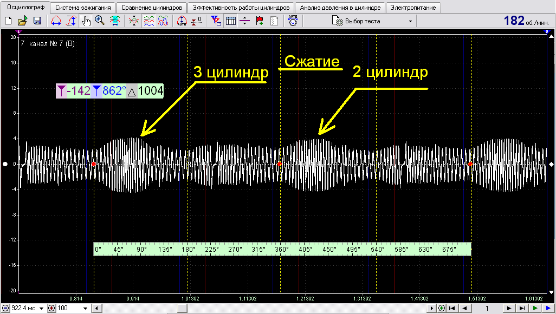Click the funnel markers filter icon
The width and height of the screenshot is (556, 314).
pos(216,21)
